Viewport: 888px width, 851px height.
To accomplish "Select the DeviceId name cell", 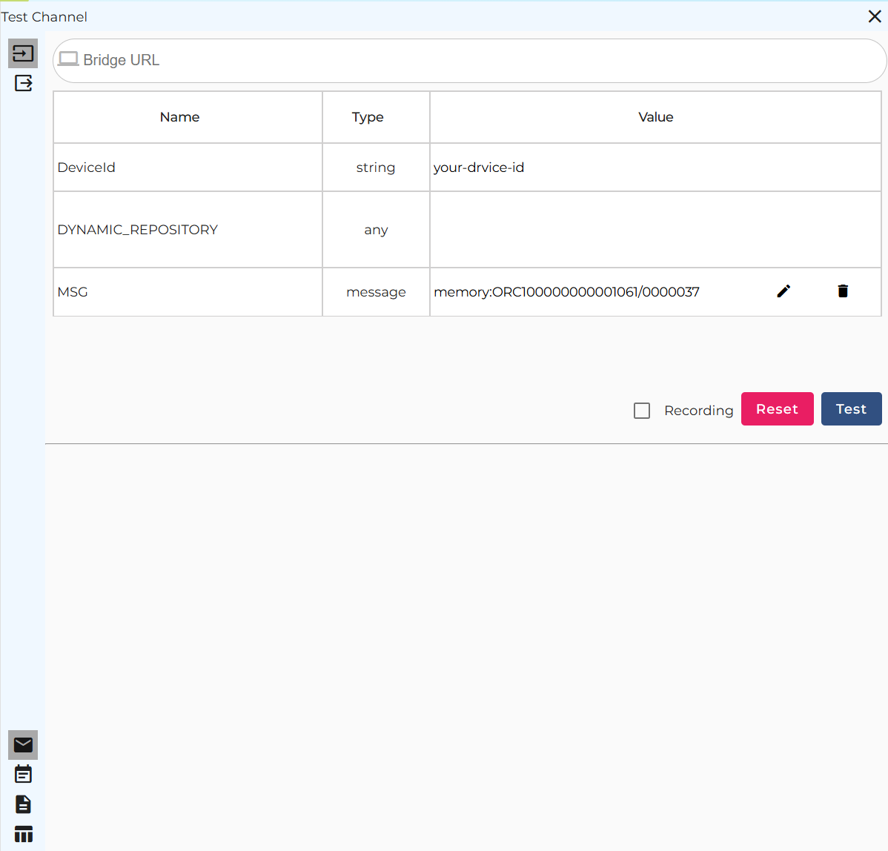I will (x=188, y=168).
